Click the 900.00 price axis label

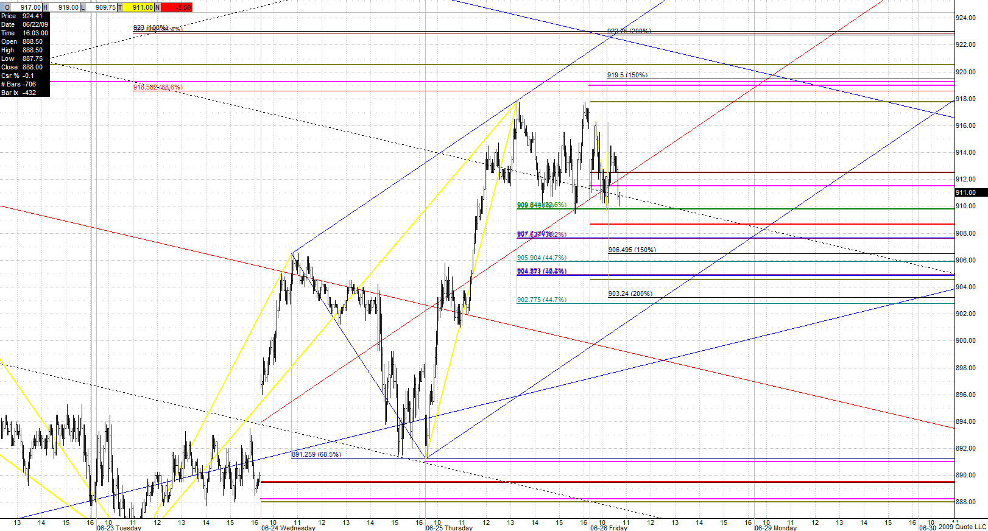966,340
